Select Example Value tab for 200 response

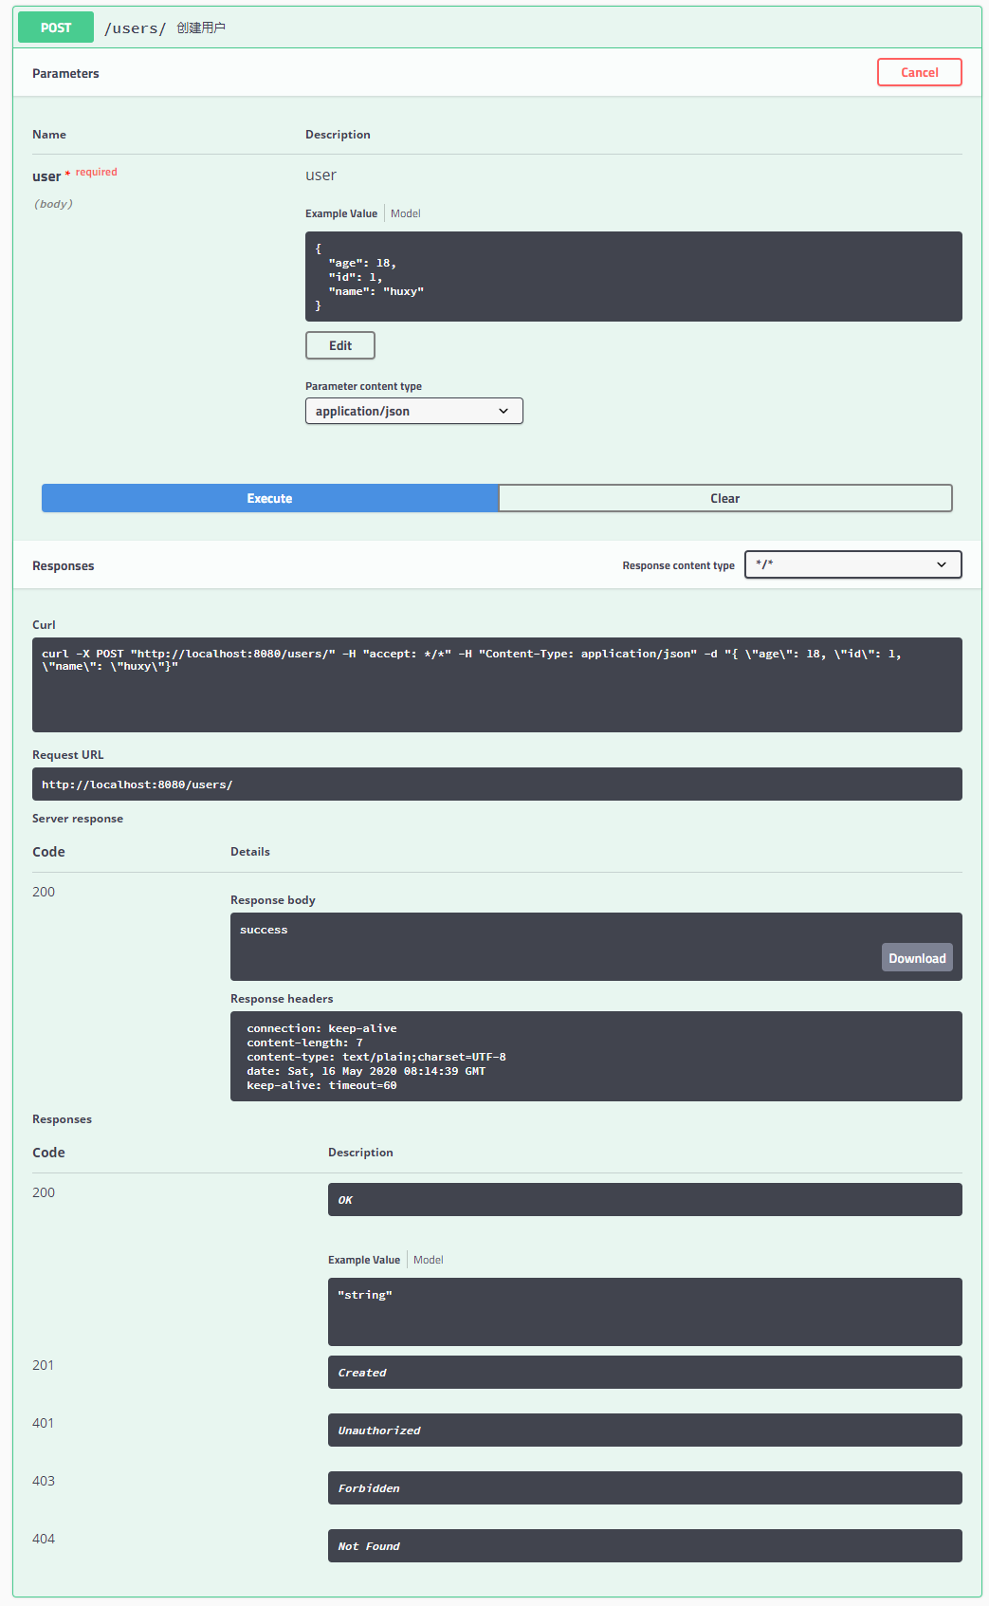click(x=364, y=1260)
